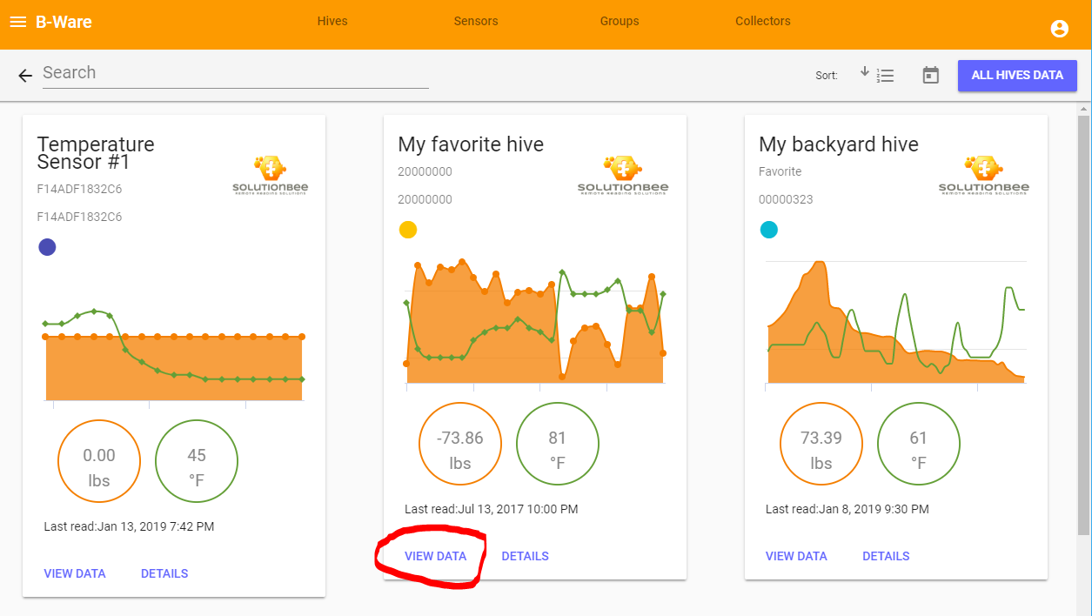This screenshot has height=616, width=1092.
Task: Open the hamburger navigation menu
Action: (x=17, y=22)
